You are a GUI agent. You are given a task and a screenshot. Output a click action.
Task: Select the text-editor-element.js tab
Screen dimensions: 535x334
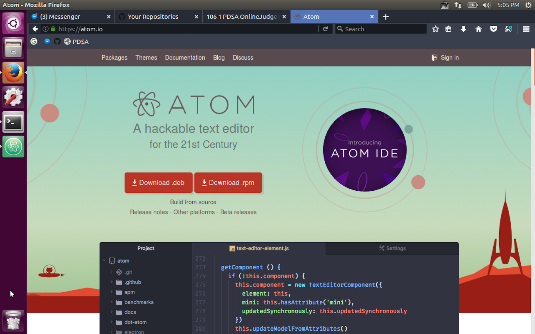(x=259, y=248)
